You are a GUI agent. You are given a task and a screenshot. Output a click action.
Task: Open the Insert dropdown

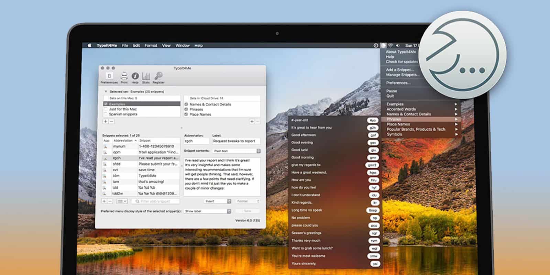click(x=218, y=201)
